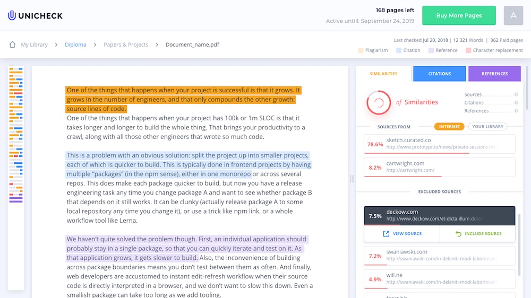Screen dimensions: 531x298
Task: Click the '362 Paid pages' text
Action: pyautogui.click(x=507, y=40)
